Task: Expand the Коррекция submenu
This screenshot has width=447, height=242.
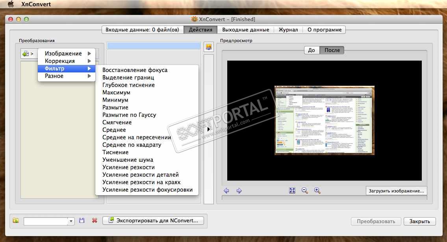Action: 67,61
